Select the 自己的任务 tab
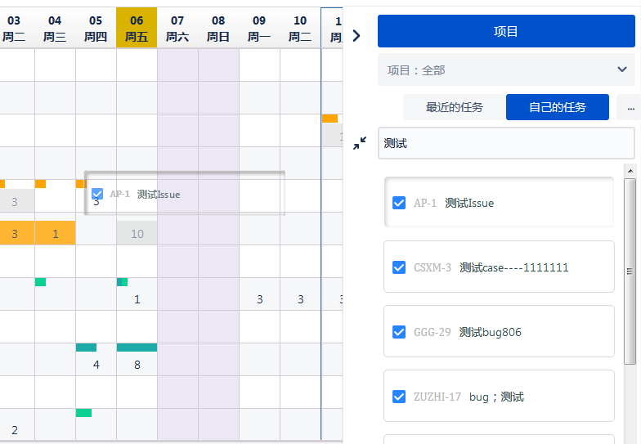 557,107
